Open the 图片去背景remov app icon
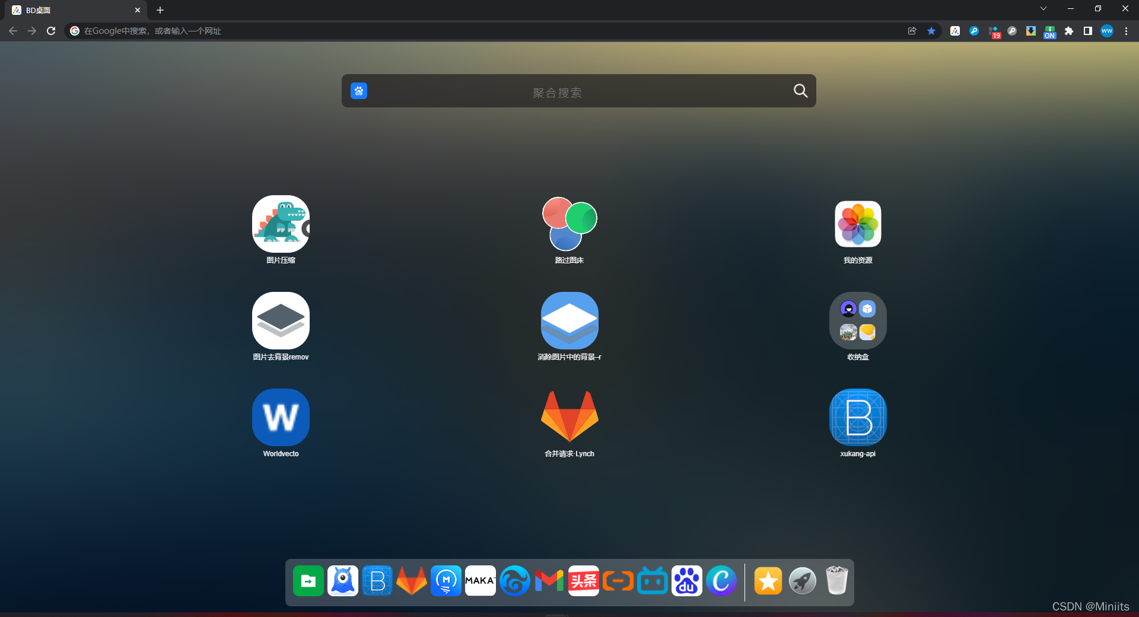 coord(281,320)
